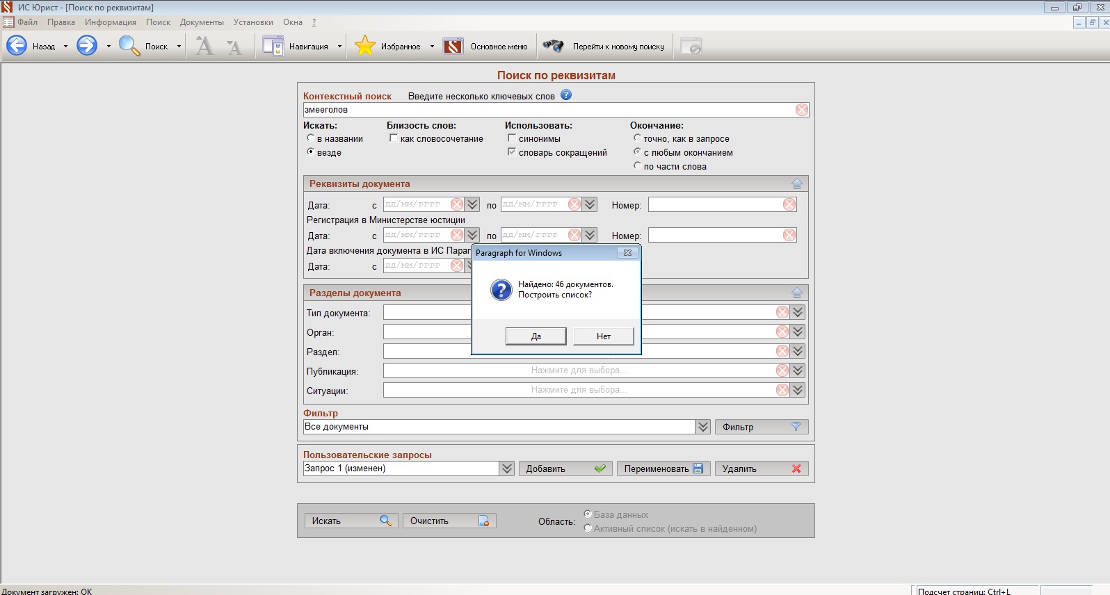Open the Избранное dropdown arrow

point(432,47)
